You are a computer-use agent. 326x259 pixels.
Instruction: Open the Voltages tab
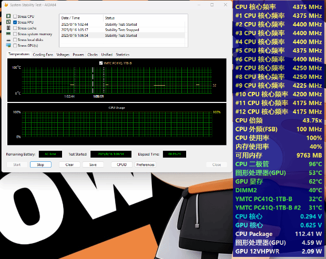click(x=63, y=55)
